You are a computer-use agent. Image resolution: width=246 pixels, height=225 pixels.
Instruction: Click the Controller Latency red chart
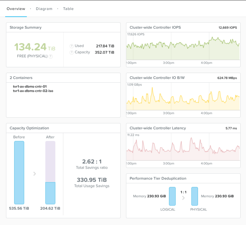(x=183, y=147)
